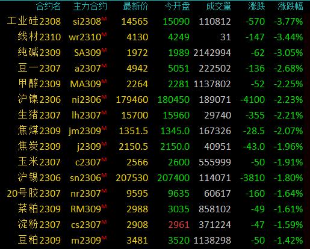Click contract code lh2307

86,115
